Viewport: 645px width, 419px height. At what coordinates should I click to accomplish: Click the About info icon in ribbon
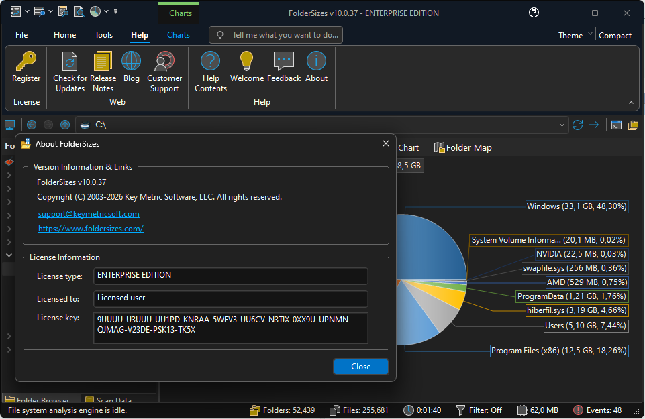click(x=316, y=62)
